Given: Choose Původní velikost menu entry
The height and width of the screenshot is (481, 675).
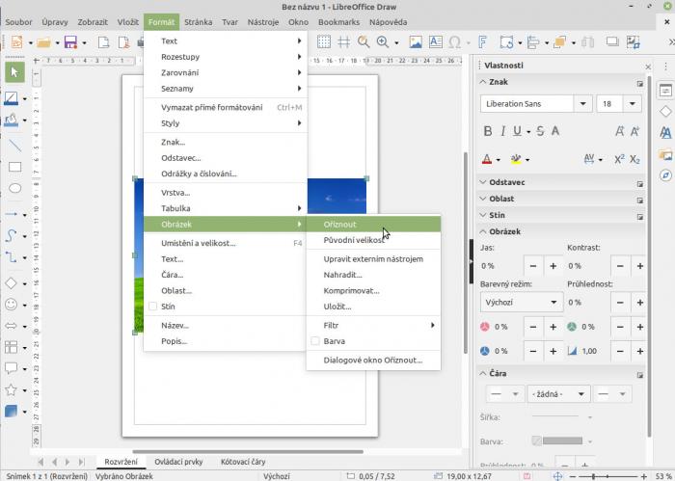Looking at the screenshot, I should tap(373, 240).
